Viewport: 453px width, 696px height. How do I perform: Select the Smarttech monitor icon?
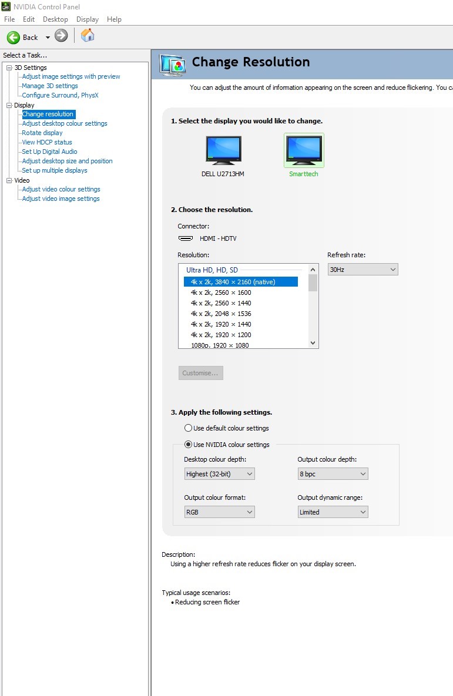[x=304, y=150]
